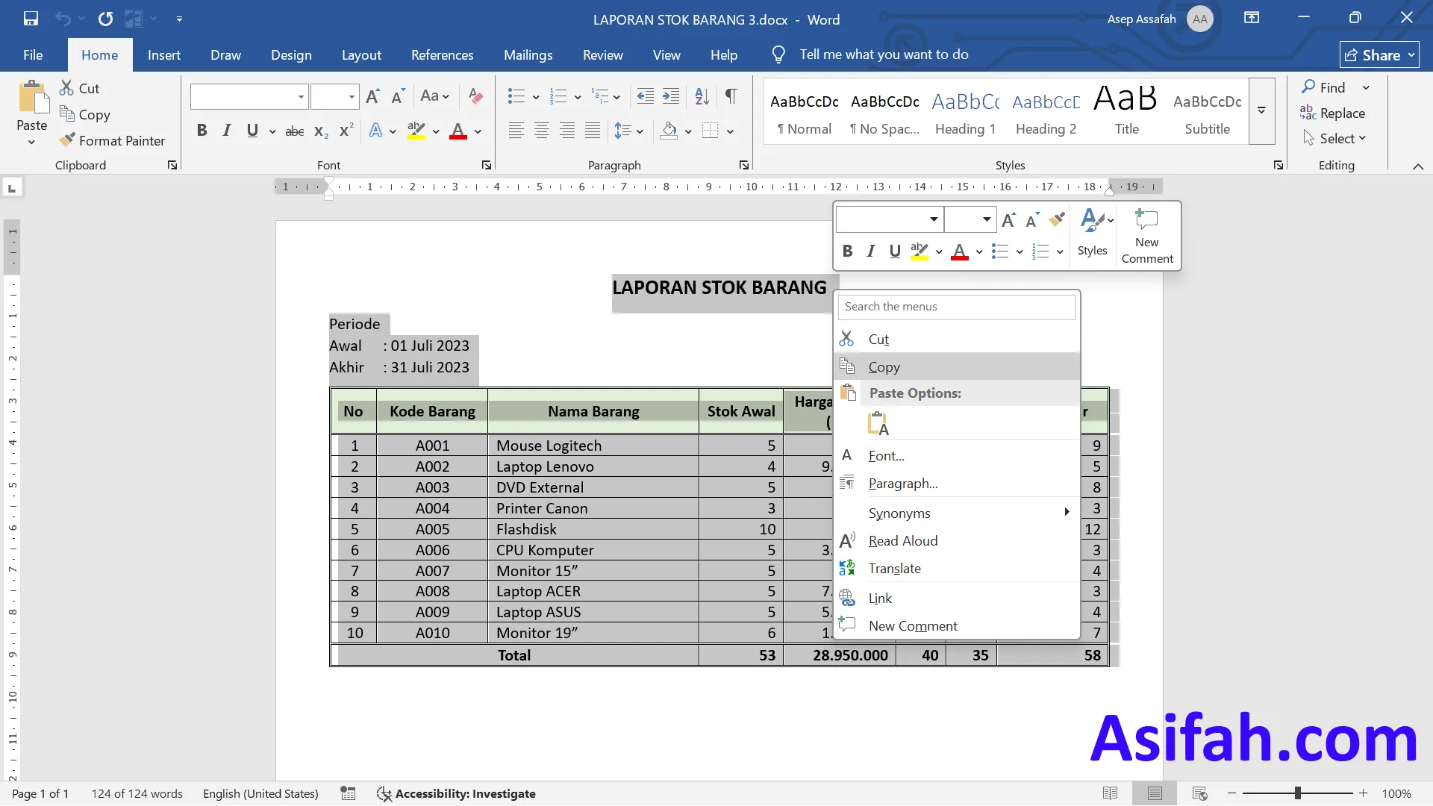The height and width of the screenshot is (806, 1433).
Task: Expand the Synonyms submenu
Action: pos(1067,512)
